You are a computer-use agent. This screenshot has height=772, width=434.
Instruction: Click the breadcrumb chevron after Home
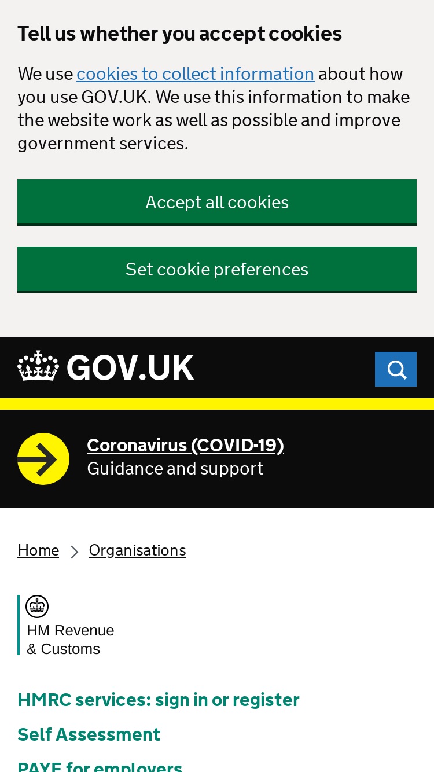click(74, 552)
